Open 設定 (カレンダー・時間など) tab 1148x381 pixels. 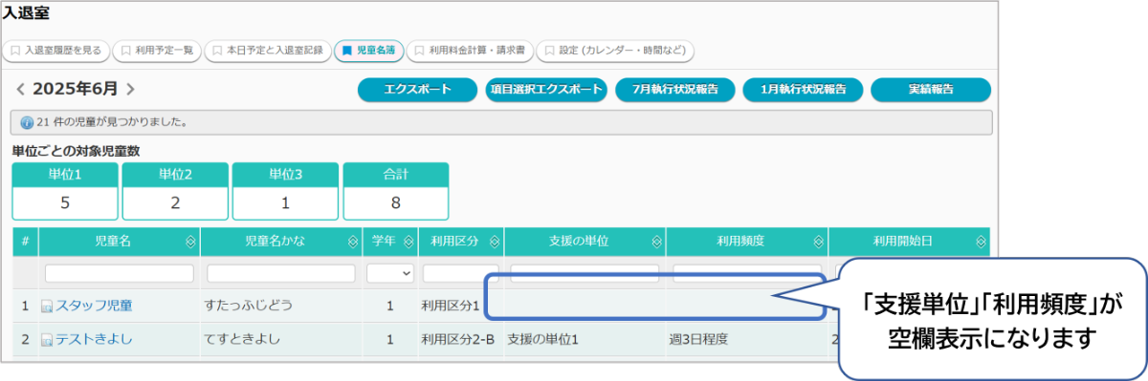click(x=615, y=51)
